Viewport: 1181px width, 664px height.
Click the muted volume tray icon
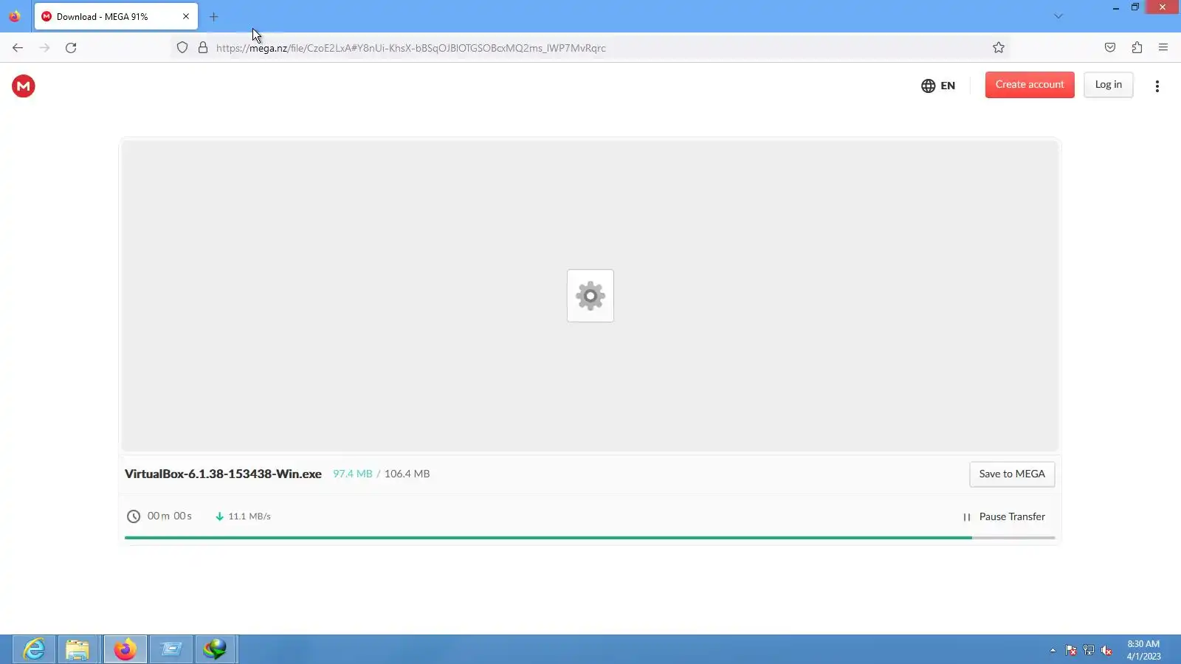[1106, 650]
